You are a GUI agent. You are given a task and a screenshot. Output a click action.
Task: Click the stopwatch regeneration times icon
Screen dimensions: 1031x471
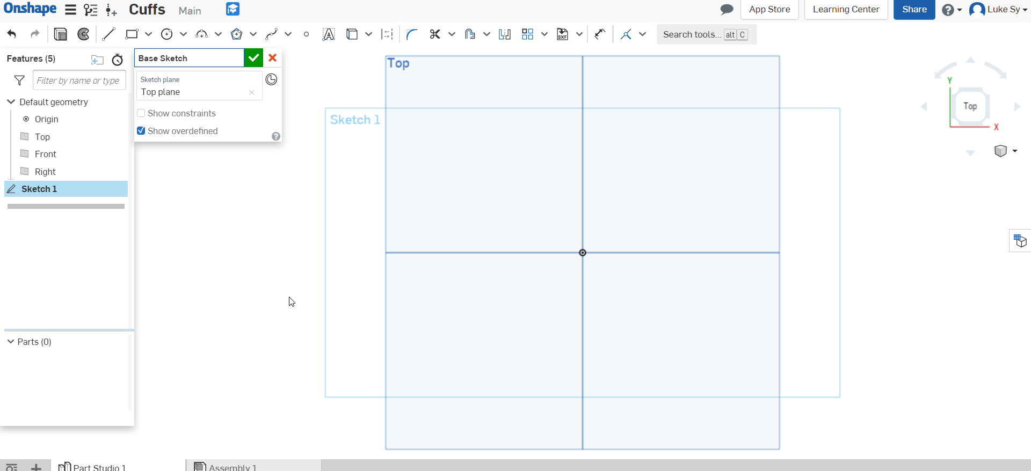click(118, 60)
